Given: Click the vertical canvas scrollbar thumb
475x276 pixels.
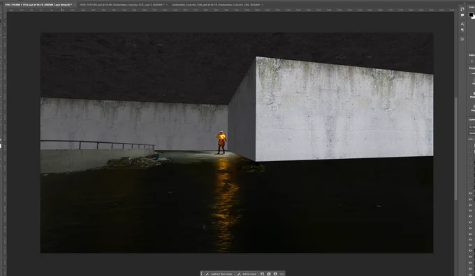Looking at the screenshot, I should point(456,148).
